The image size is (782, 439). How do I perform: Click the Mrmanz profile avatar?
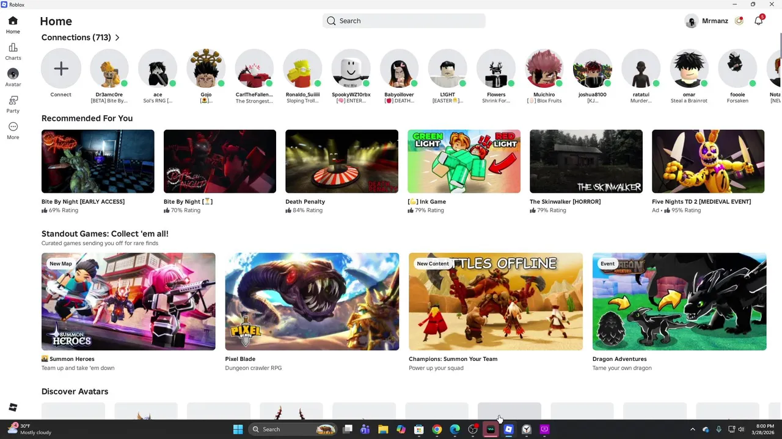point(691,21)
